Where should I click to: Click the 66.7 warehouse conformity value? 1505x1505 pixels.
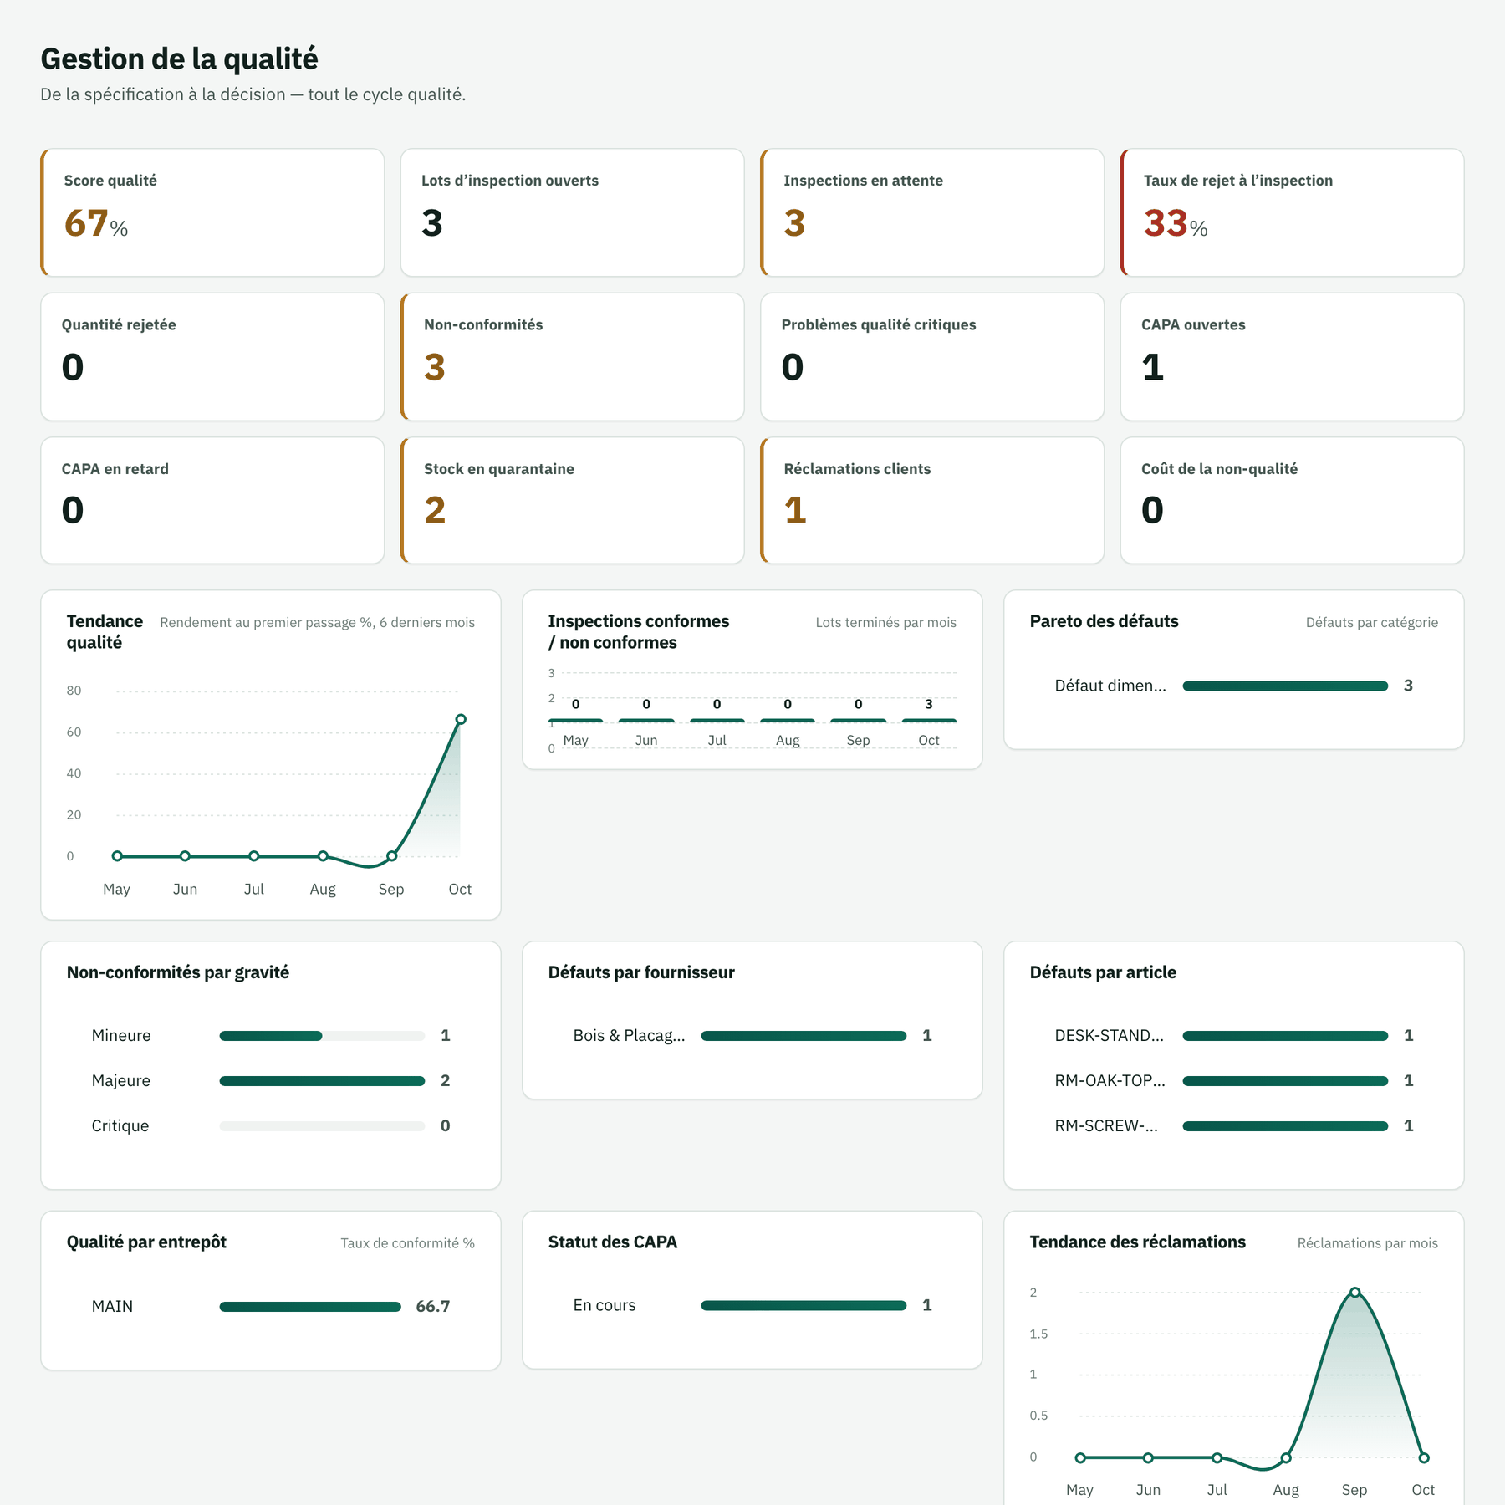point(433,1307)
